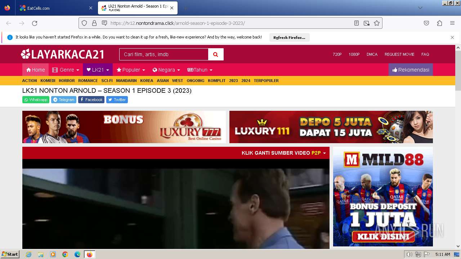Close the Lk21 Nonton Arnold tab
Screen dimensions: 461x259
click(172, 8)
